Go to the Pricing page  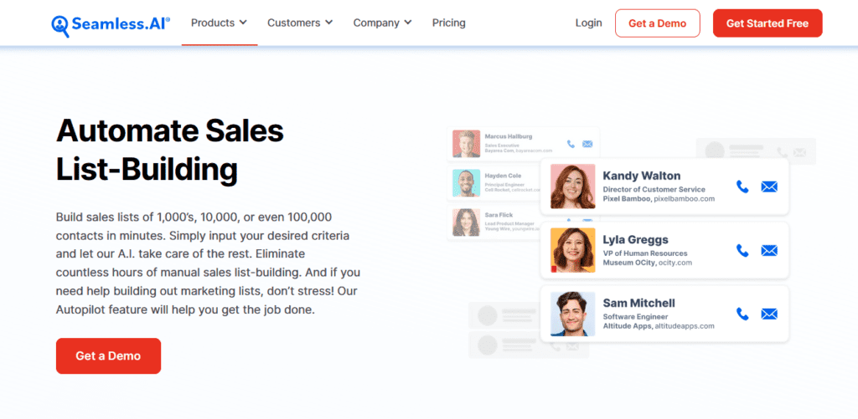pos(448,23)
